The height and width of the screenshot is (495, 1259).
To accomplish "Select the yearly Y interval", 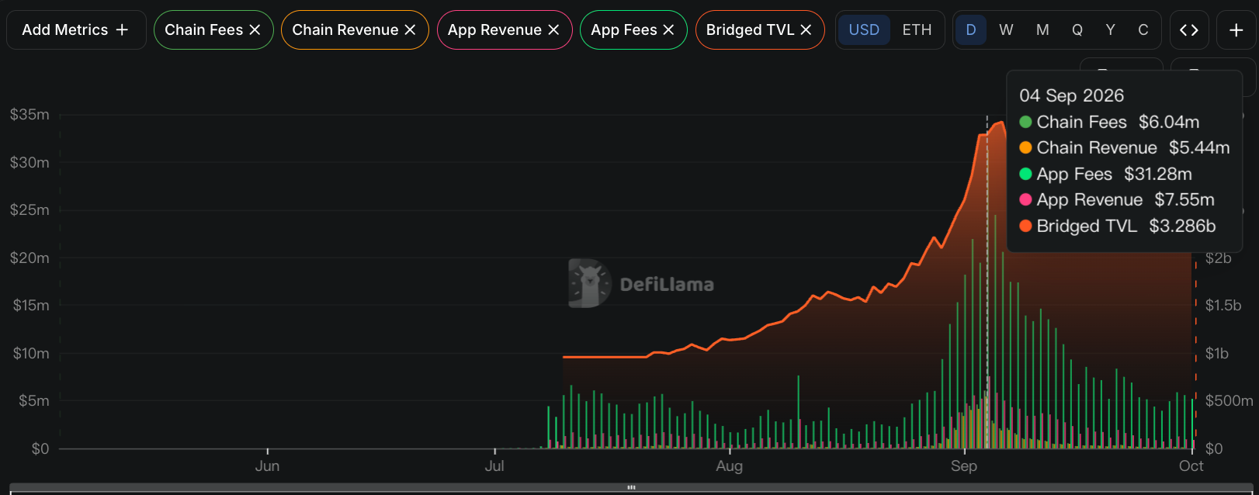I will tap(1111, 29).
